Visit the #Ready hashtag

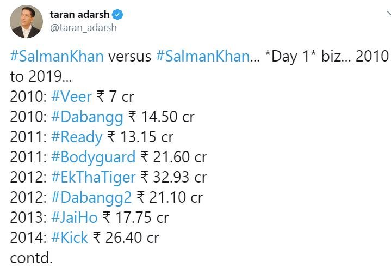[x=77, y=137]
